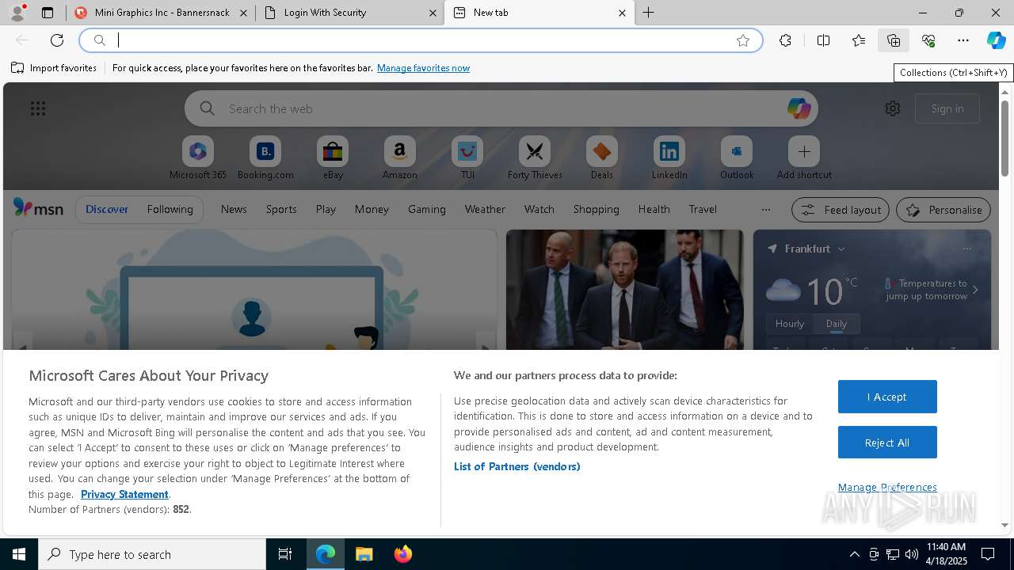Click the MSN logo
This screenshot has width=1014, height=570.
(38, 208)
